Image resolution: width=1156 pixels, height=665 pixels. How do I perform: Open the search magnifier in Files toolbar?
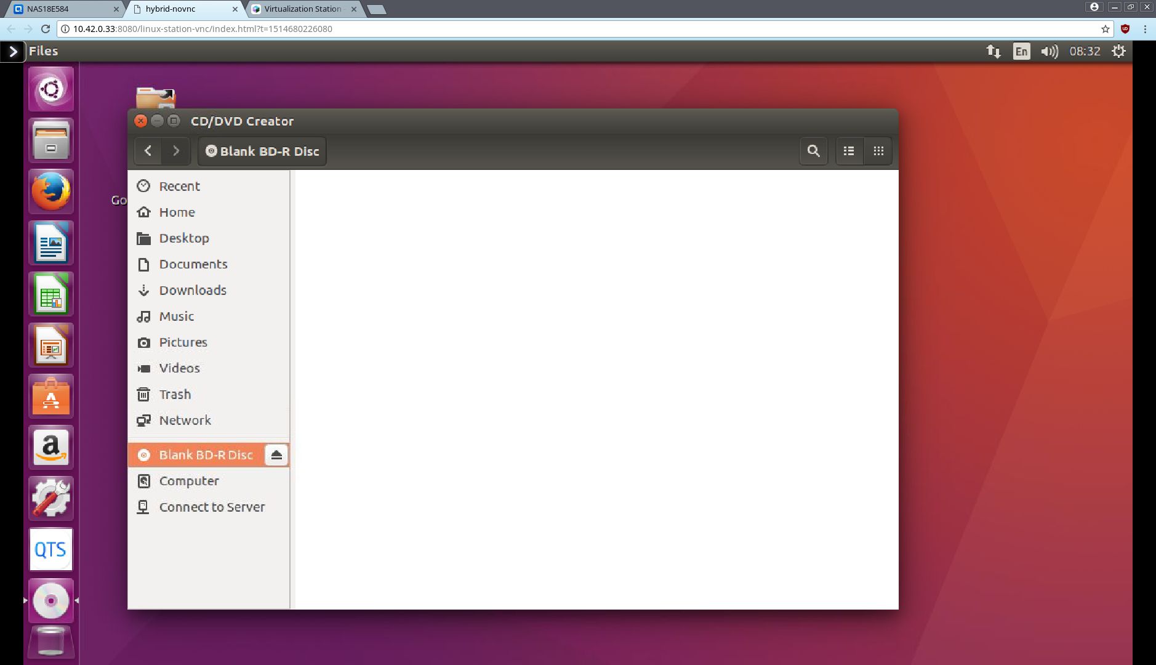point(813,151)
